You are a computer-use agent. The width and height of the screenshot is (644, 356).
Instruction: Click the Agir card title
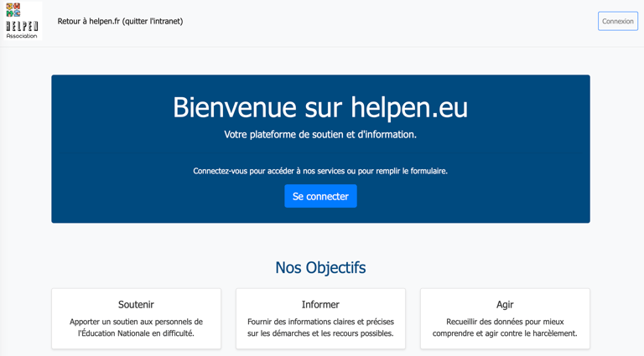pyautogui.click(x=505, y=304)
